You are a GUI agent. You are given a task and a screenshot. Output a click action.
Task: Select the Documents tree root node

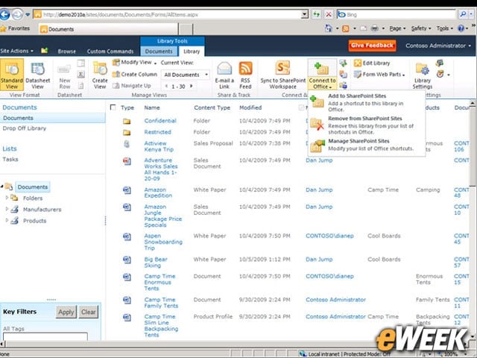(x=33, y=187)
